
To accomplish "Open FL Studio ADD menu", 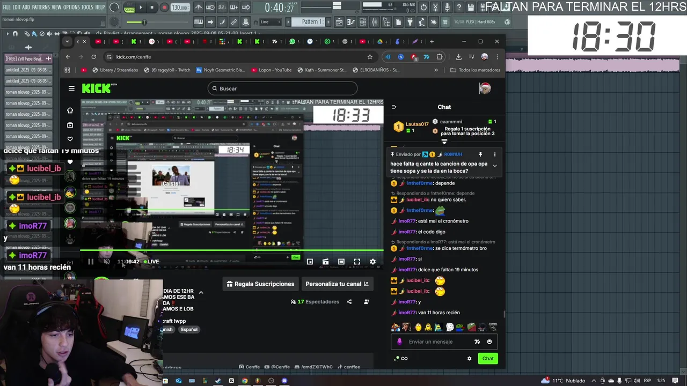I will pyautogui.click(x=26, y=7).
